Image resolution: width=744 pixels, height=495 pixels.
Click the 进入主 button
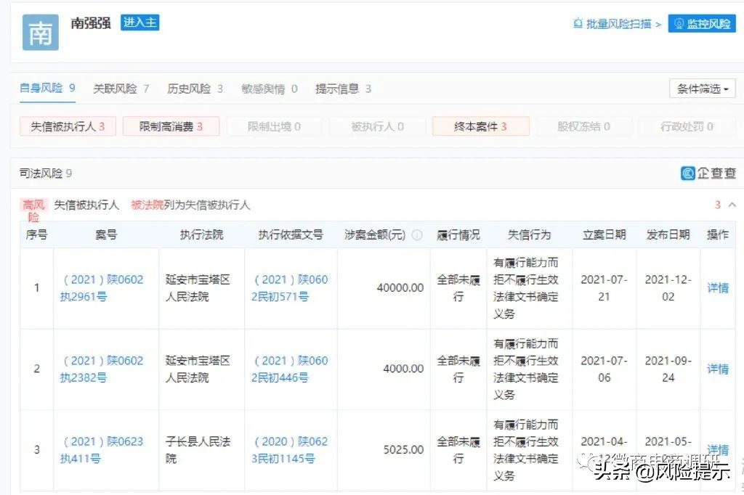tap(139, 22)
